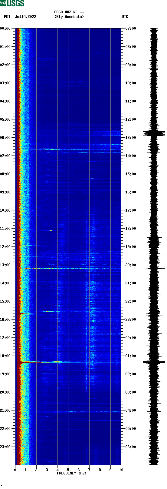Click the 10 Hz frequency axis tick
Image resolution: width=167 pixels, height=489 pixels.
tap(121, 470)
